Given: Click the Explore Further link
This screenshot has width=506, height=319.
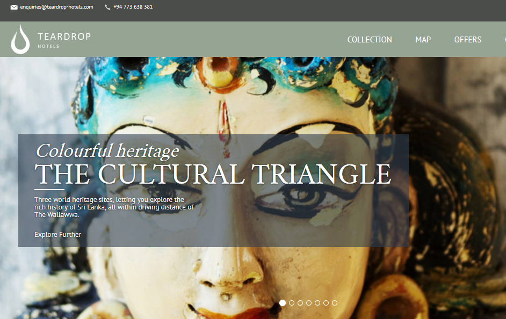Looking at the screenshot, I should pyautogui.click(x=58, y=235).
